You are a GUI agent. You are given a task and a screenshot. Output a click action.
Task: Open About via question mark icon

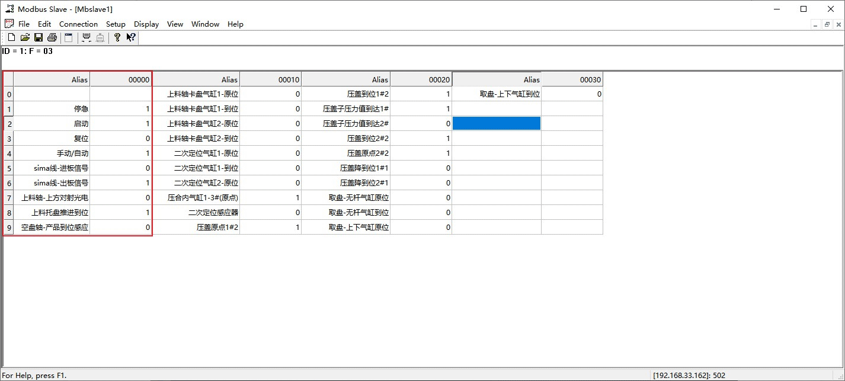pyautogui.click(x=117, y=38)
